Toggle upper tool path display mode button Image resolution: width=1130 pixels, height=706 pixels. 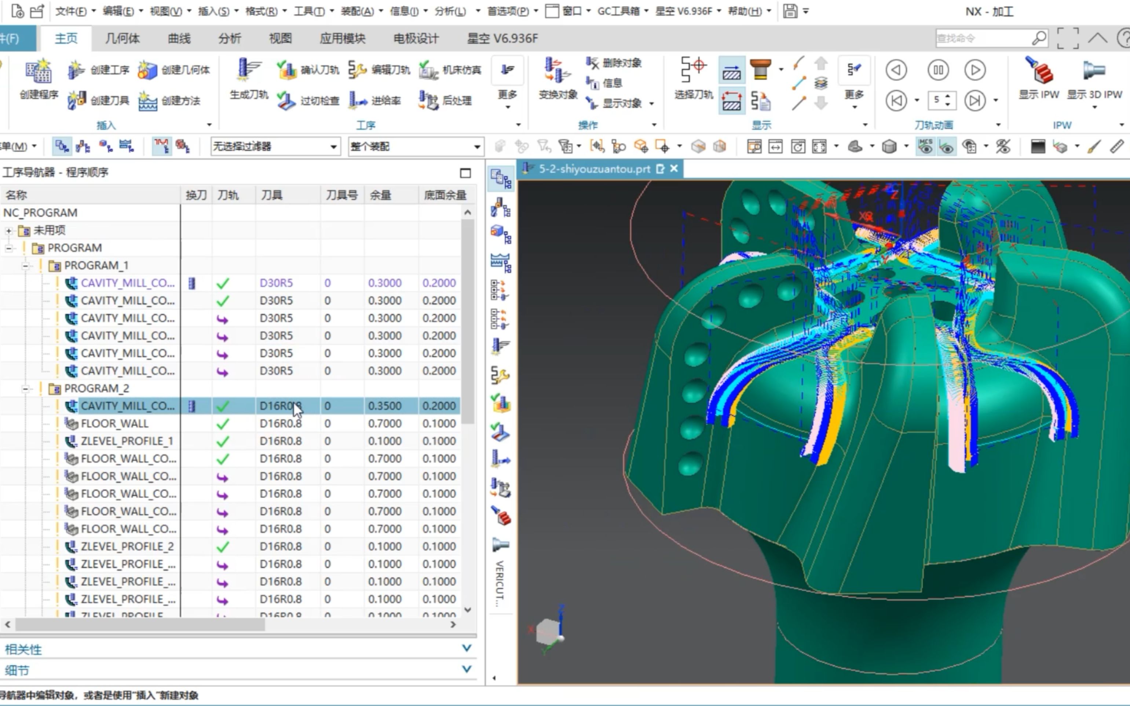(x=732, y=70)
